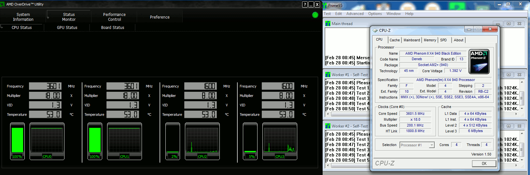This screenshot has height=175, width=530.
Task: Open the System Information tab in AMD OverDrive
Action: pos(23,17)
